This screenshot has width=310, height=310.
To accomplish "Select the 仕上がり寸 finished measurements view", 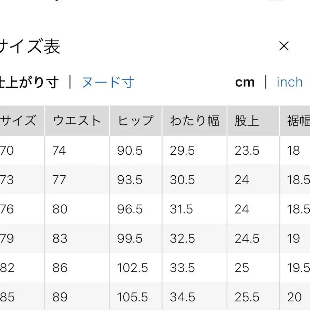I will coord(30,82).
